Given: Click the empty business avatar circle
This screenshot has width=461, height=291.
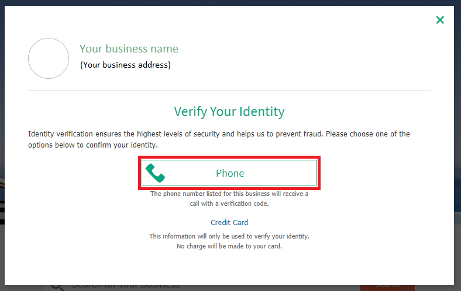Looking at the screenshot, I should (x=49, y=58).
